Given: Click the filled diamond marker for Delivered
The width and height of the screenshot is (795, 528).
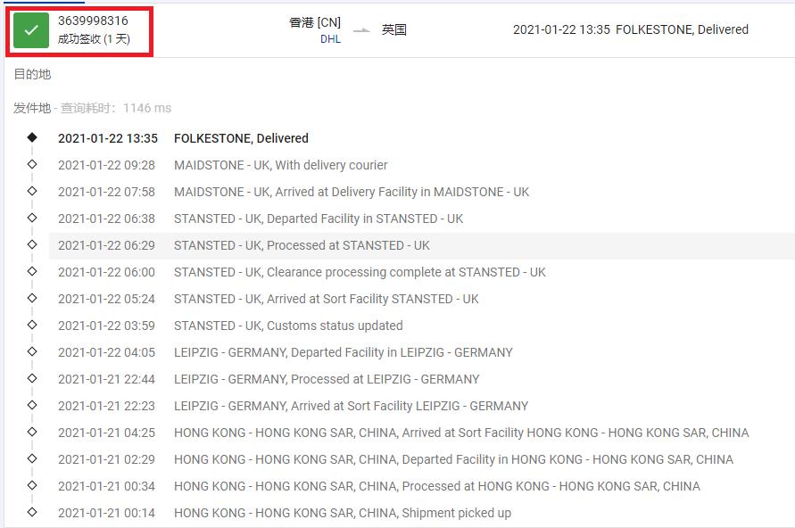Looking at the screenshot, I should pyautogui.click(x=32, y=137).
